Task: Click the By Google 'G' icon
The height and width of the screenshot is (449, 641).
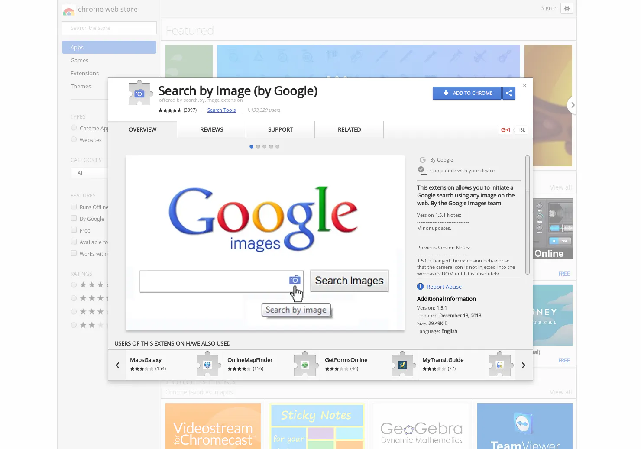Action: [423, 160]
